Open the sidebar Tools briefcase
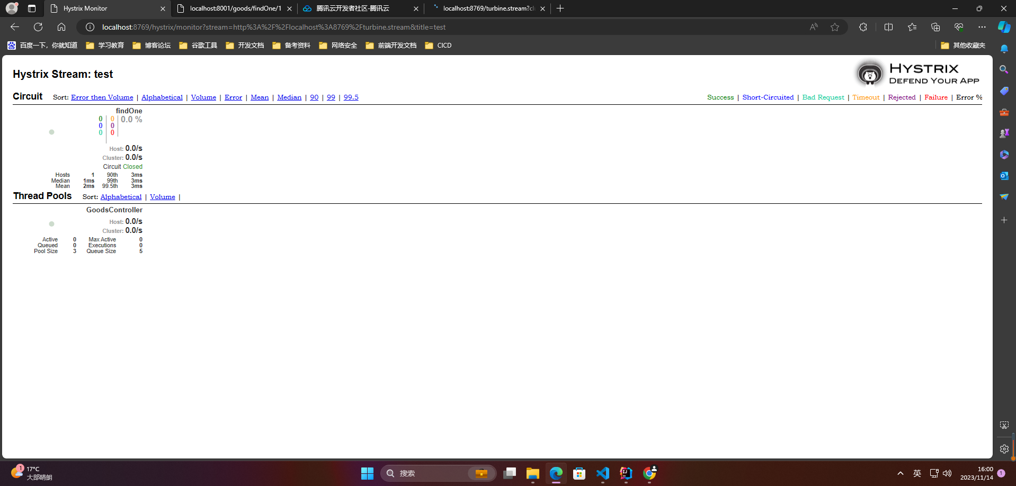 click(1004, 112)
